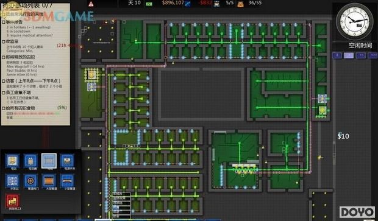Tick the 员工疲惫不堪 checkbox
Image resolution: width=378 pixels, height=221 pixels.
coord(4,93)
